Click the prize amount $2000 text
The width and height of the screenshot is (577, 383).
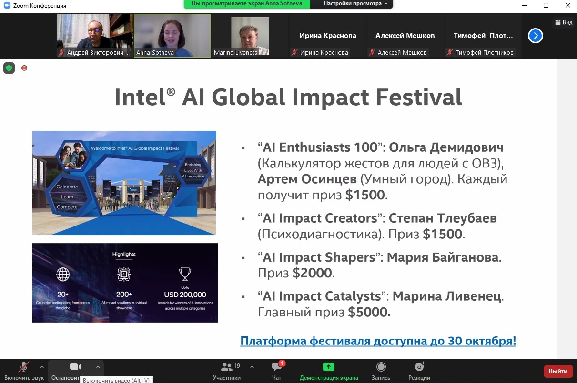(313, 274)
